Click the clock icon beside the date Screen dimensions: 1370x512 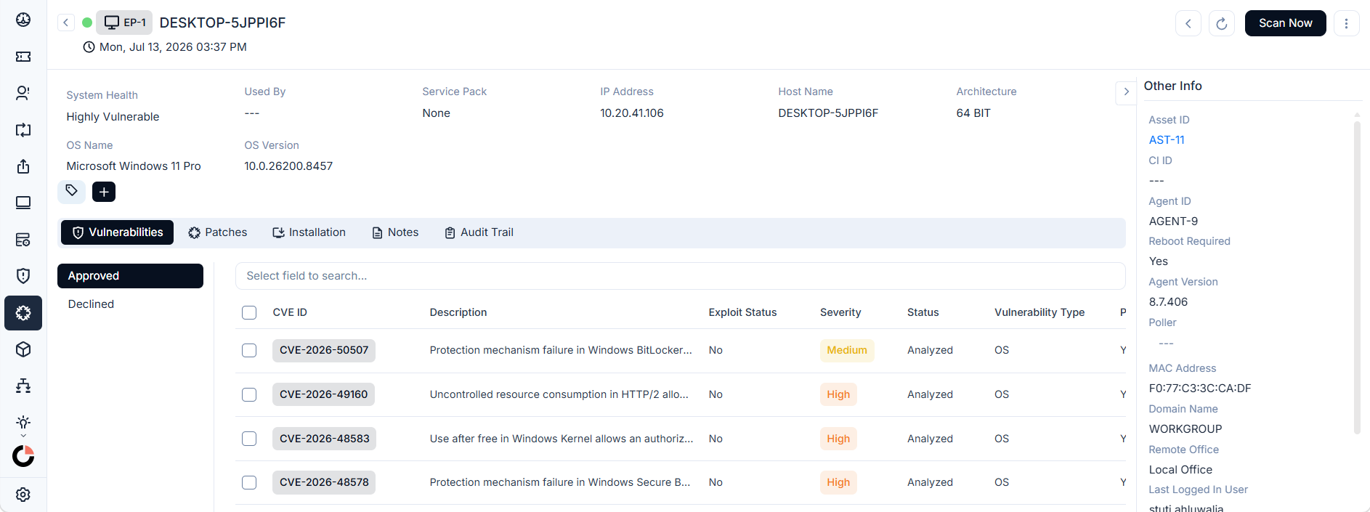(x=89, y=47)
